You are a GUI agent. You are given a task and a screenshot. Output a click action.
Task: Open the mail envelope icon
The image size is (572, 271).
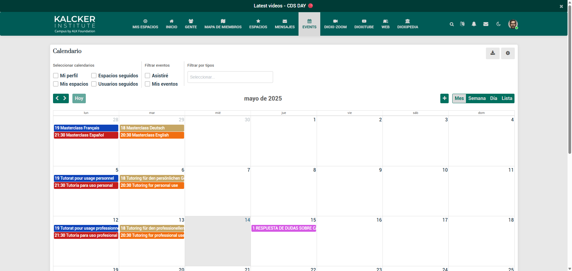tap(486, 24)
